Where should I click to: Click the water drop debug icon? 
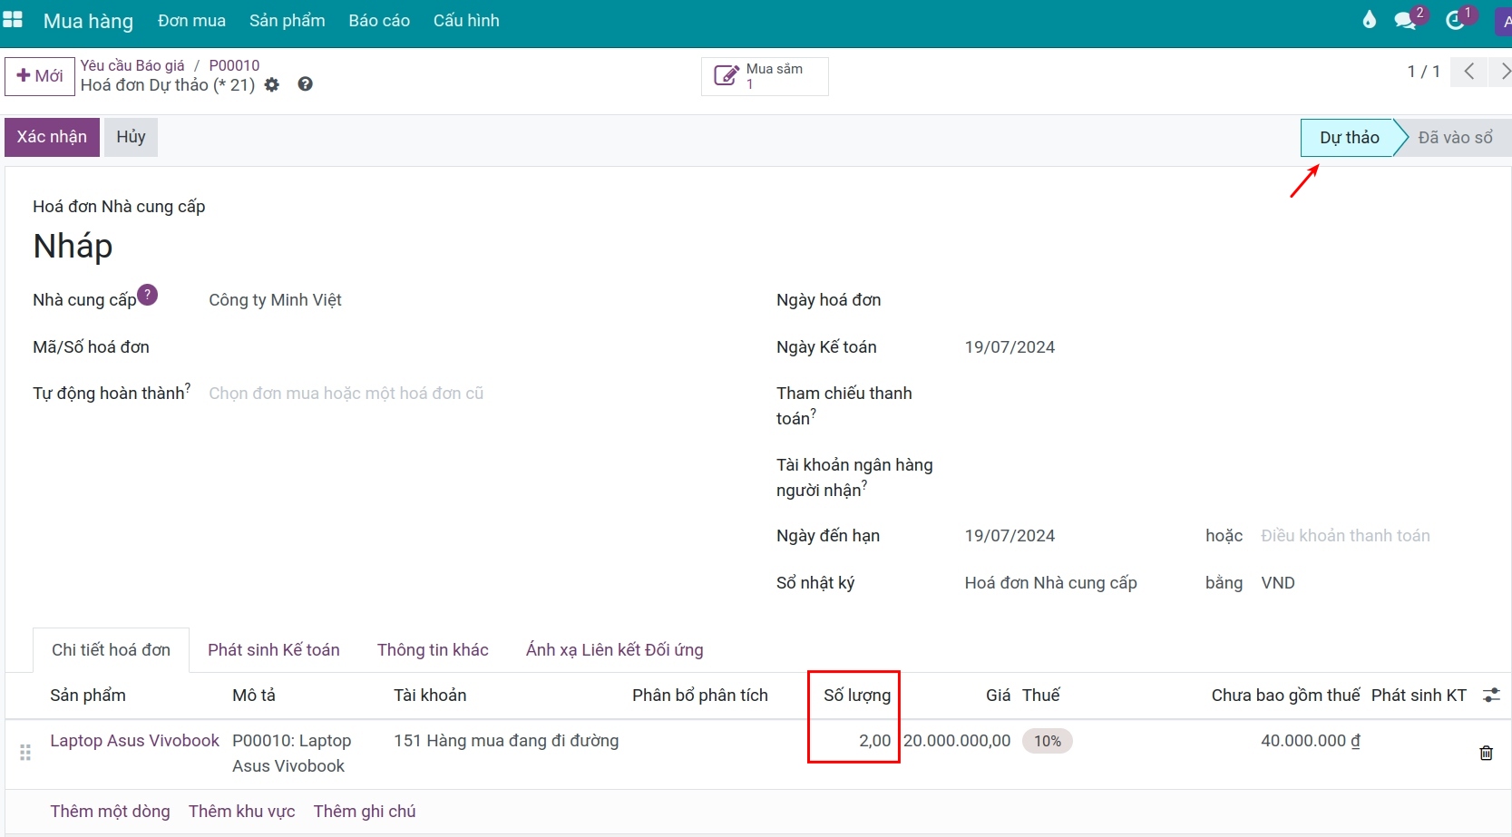[x=1370, y=20]
